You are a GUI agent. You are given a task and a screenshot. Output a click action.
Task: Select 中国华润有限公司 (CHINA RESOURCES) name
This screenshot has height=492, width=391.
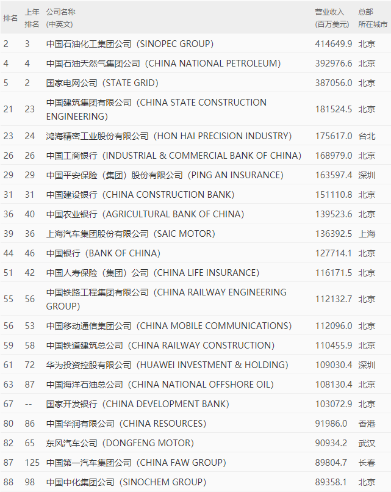tap(126, 423)
